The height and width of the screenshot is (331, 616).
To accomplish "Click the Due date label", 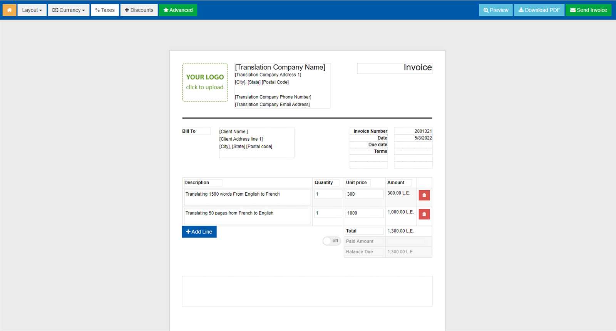I will 369,145.
